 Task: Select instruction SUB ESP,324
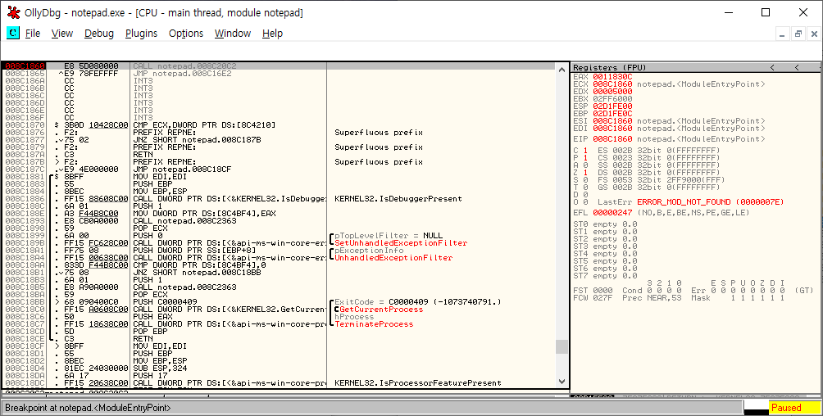pyautogui.click(x=161, y=368)
